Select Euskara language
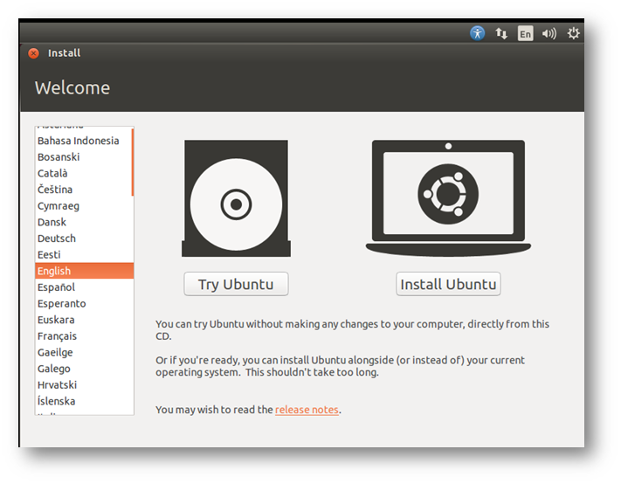The image size is (621, 484). click(x=84, y=319)
